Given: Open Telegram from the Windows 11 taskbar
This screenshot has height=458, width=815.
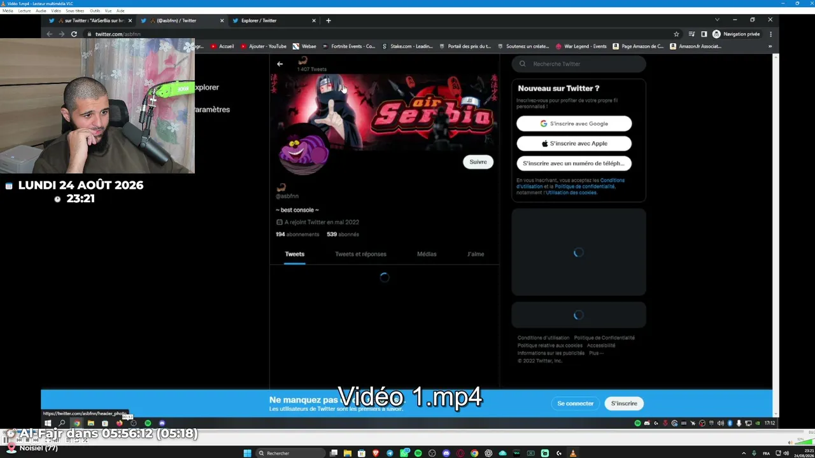Looking at the screenshot, I should 390,453.
